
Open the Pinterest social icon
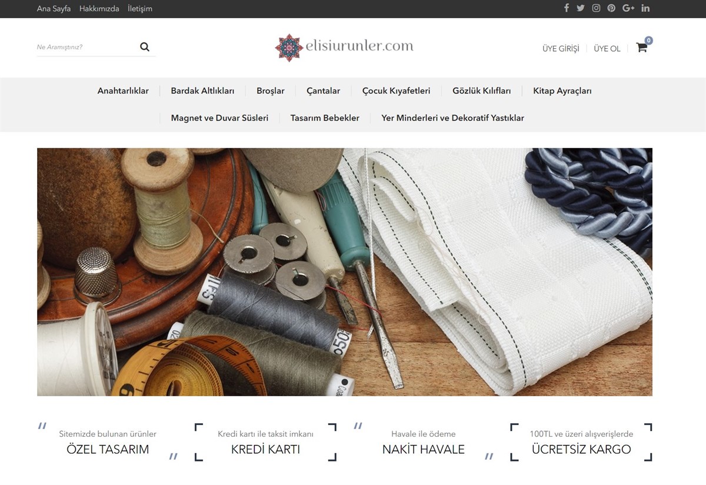click(611, 8)
